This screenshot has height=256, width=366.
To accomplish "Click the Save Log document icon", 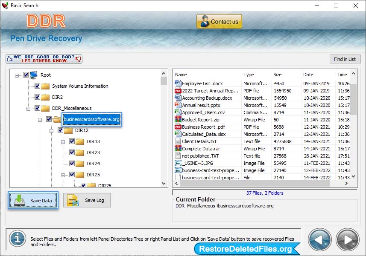I will 73,200.
